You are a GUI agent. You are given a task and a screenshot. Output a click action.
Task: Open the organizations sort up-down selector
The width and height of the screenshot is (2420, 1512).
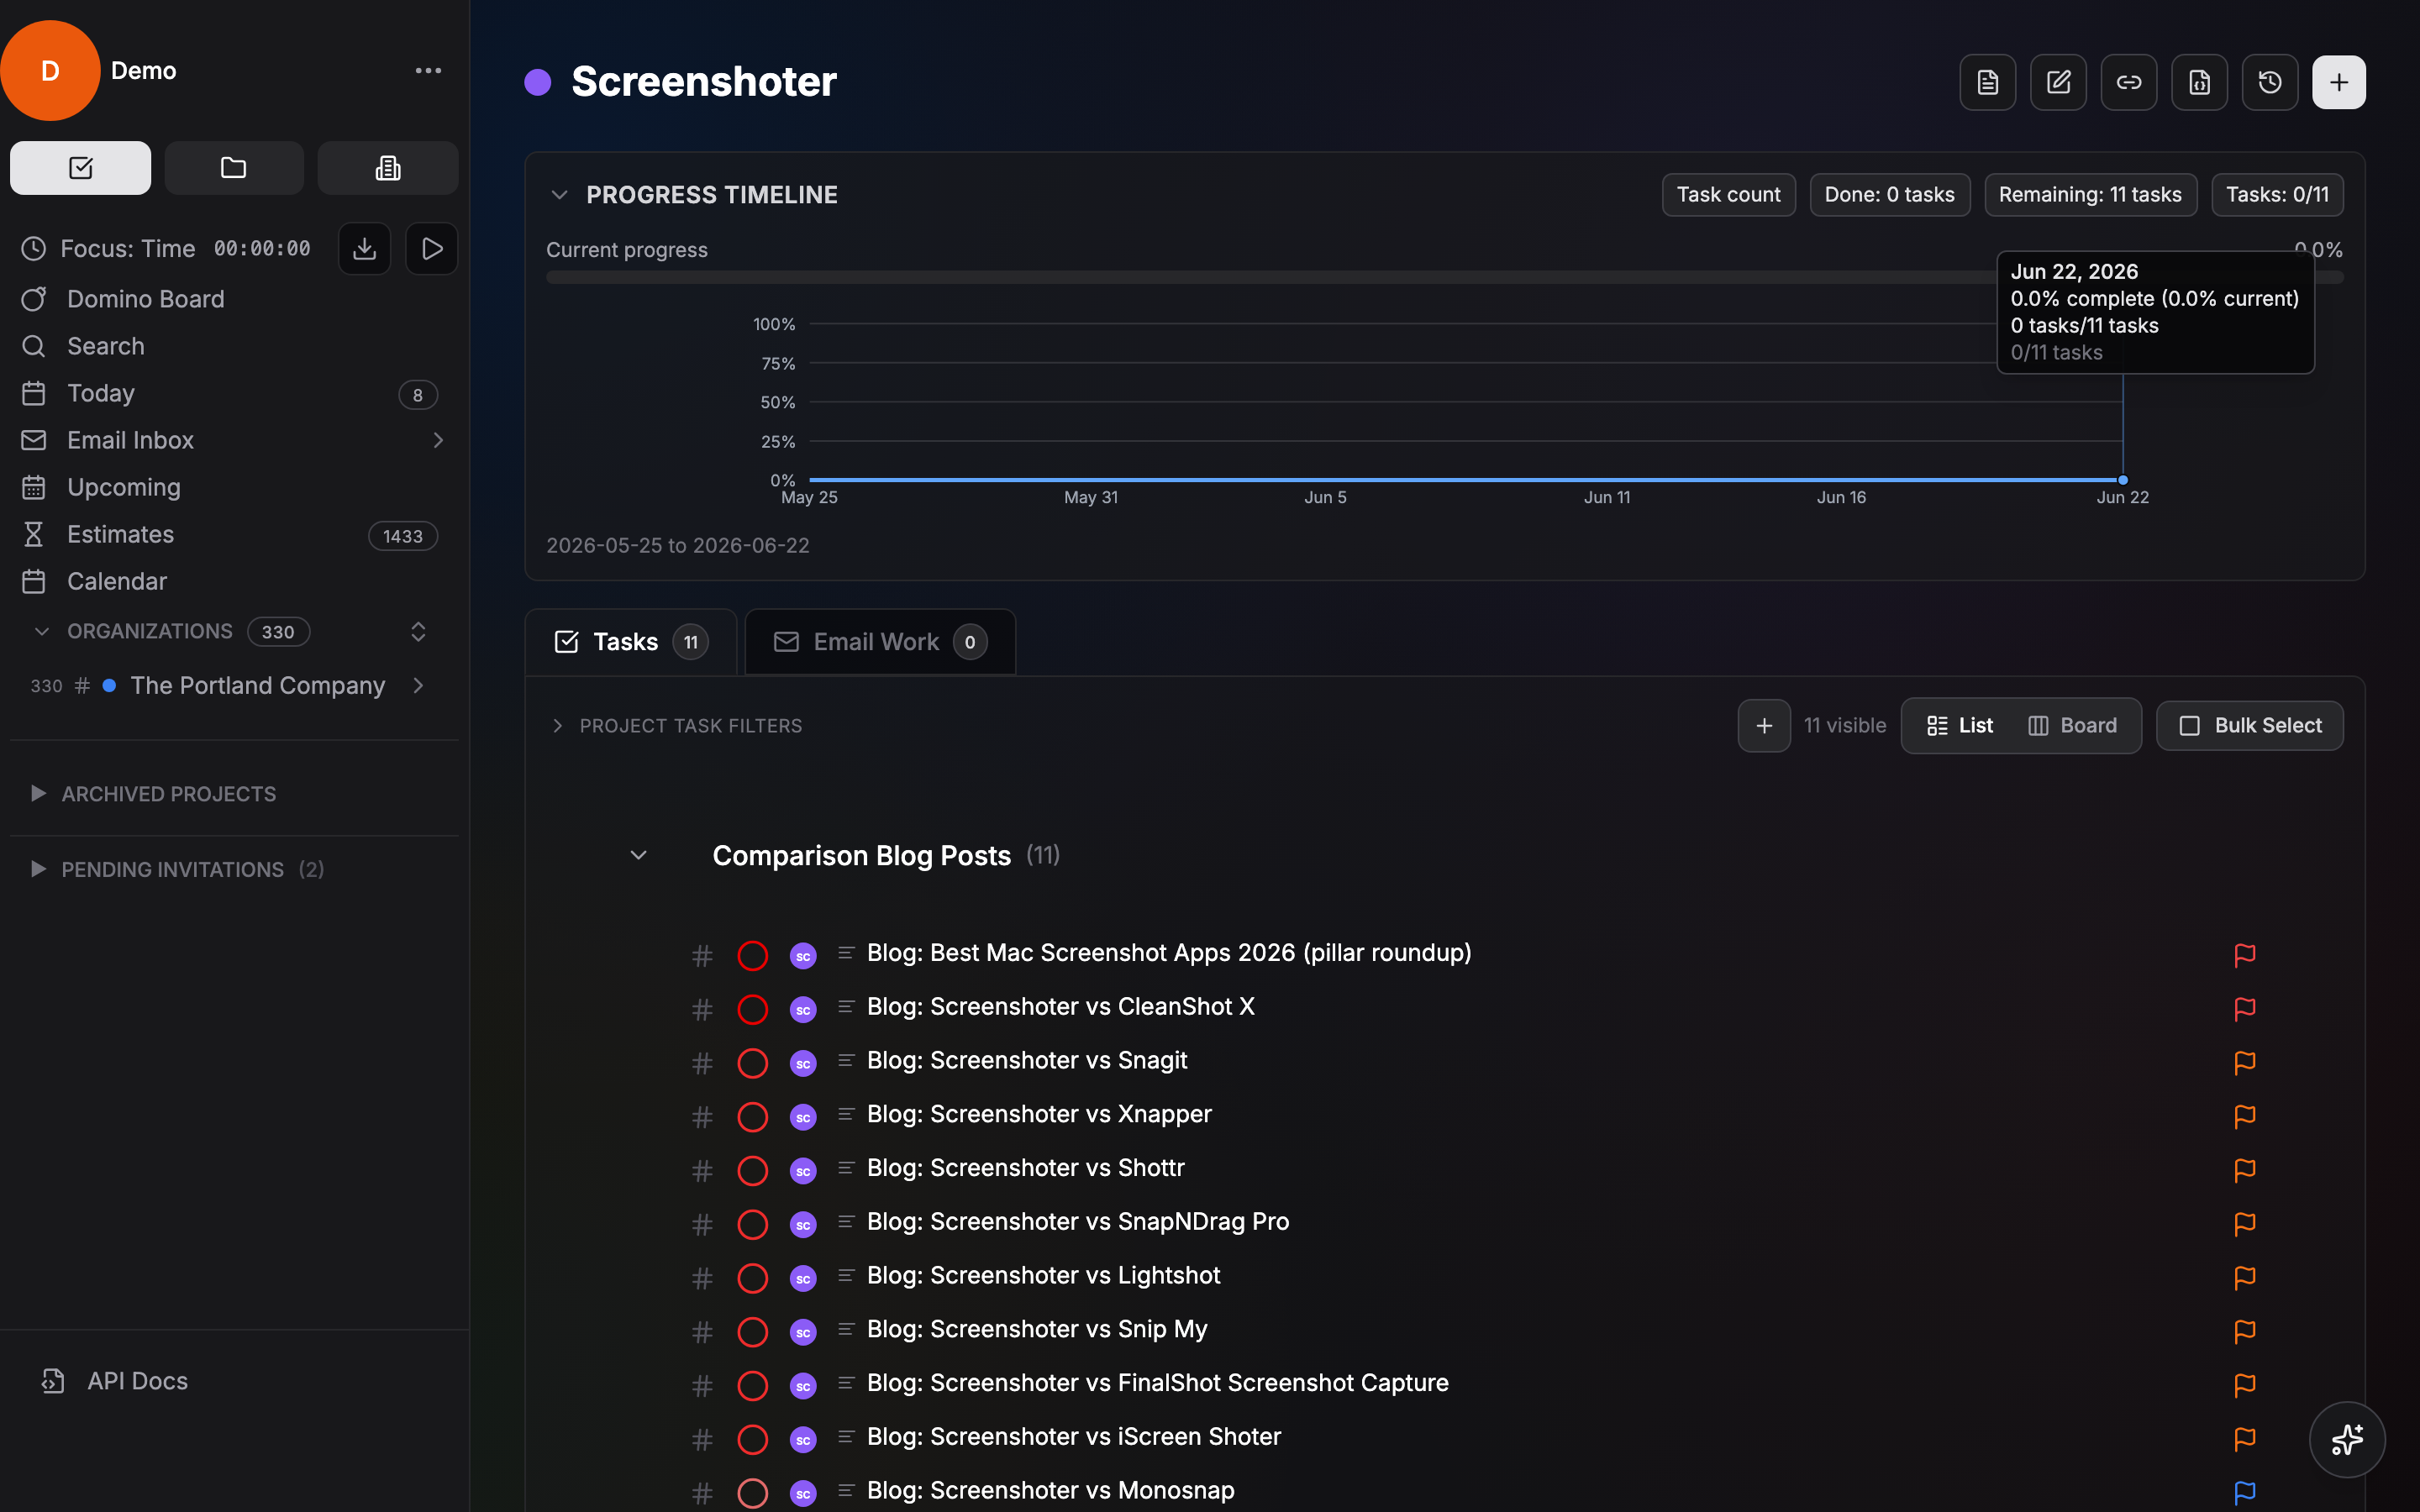click(418, 632)
